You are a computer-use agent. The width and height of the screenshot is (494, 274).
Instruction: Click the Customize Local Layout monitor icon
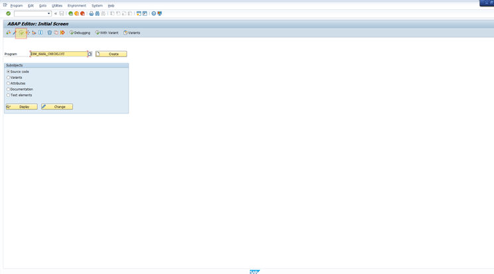tap(160, 13)
